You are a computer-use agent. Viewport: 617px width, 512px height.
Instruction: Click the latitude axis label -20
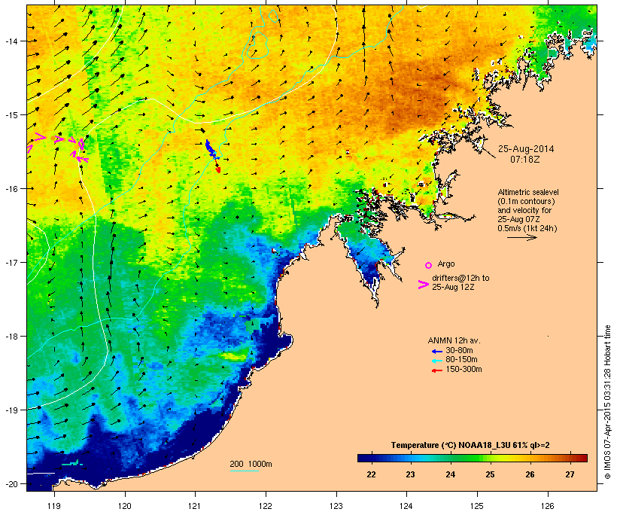pyautogui.click(x=11, y=483)
